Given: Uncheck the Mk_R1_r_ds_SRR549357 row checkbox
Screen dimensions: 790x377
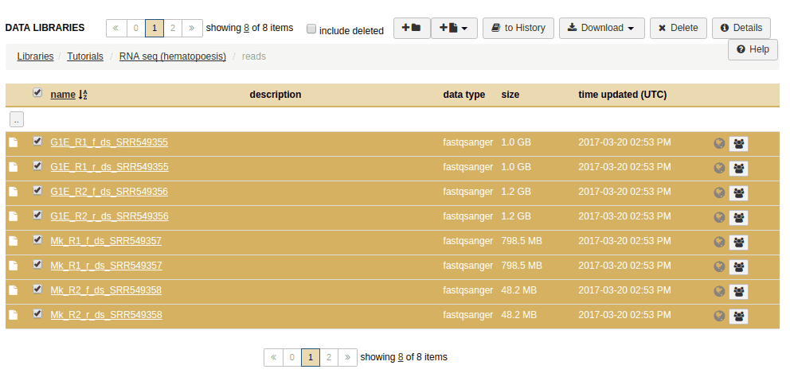Looking at the screenshot, I should point(37,264).
